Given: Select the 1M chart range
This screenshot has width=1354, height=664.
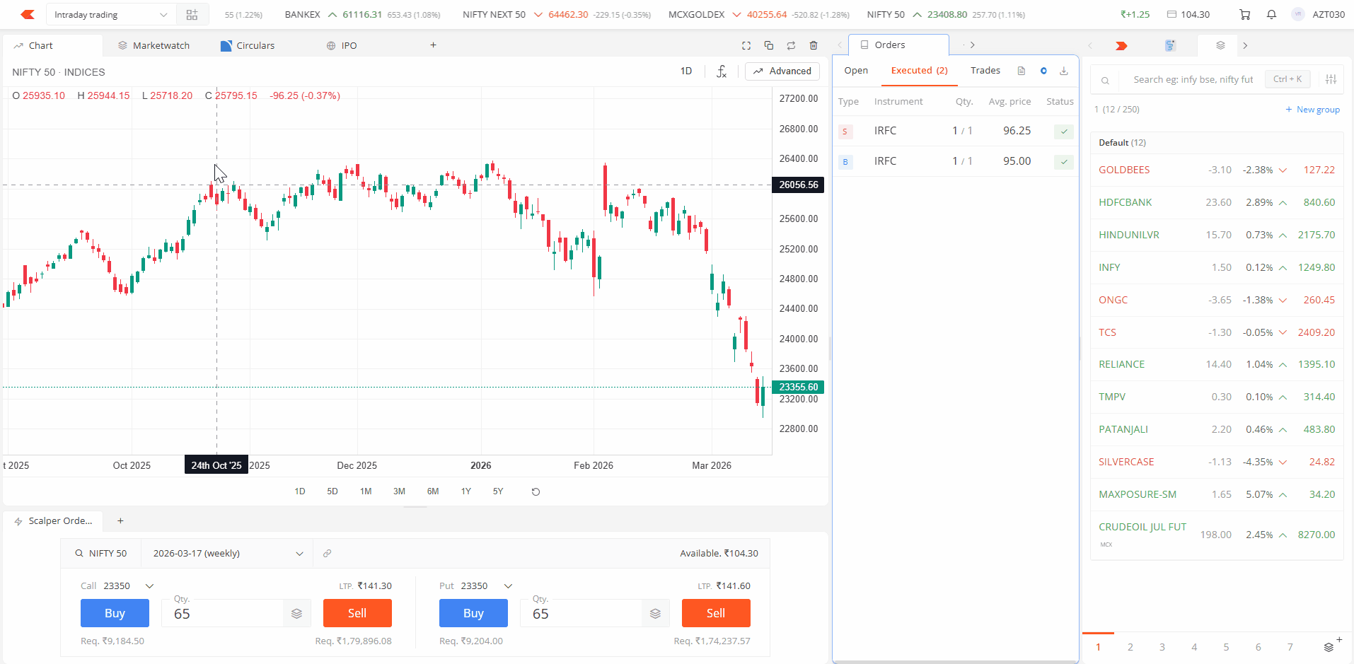Looking at the screenshot, I should pos(366,491).
